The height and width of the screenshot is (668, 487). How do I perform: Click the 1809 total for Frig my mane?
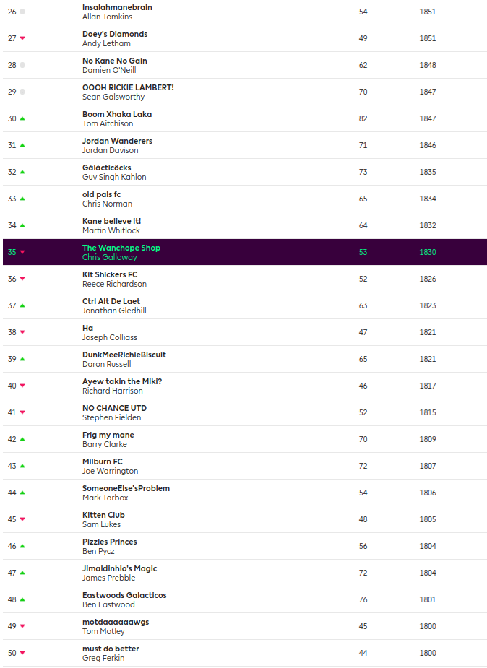tap(428, 439)
